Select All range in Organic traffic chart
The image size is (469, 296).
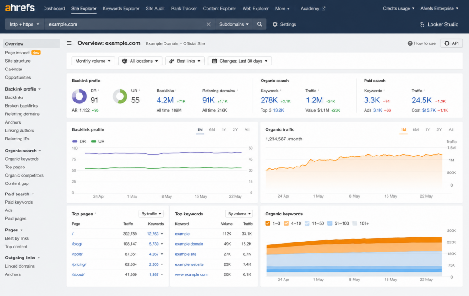point(451,129)
